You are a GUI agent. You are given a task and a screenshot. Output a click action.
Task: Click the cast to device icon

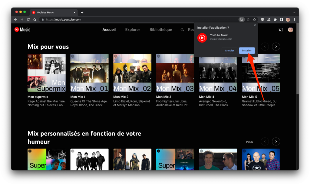tap(281, 30)
